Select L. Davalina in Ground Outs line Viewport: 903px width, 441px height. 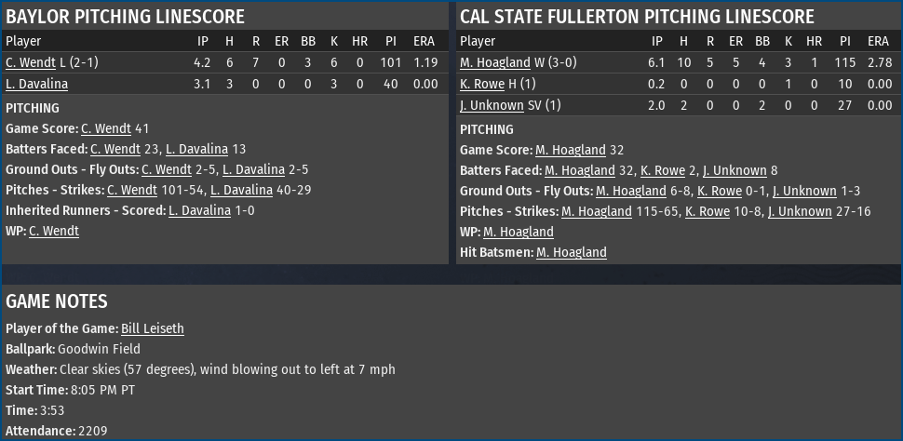254,169
